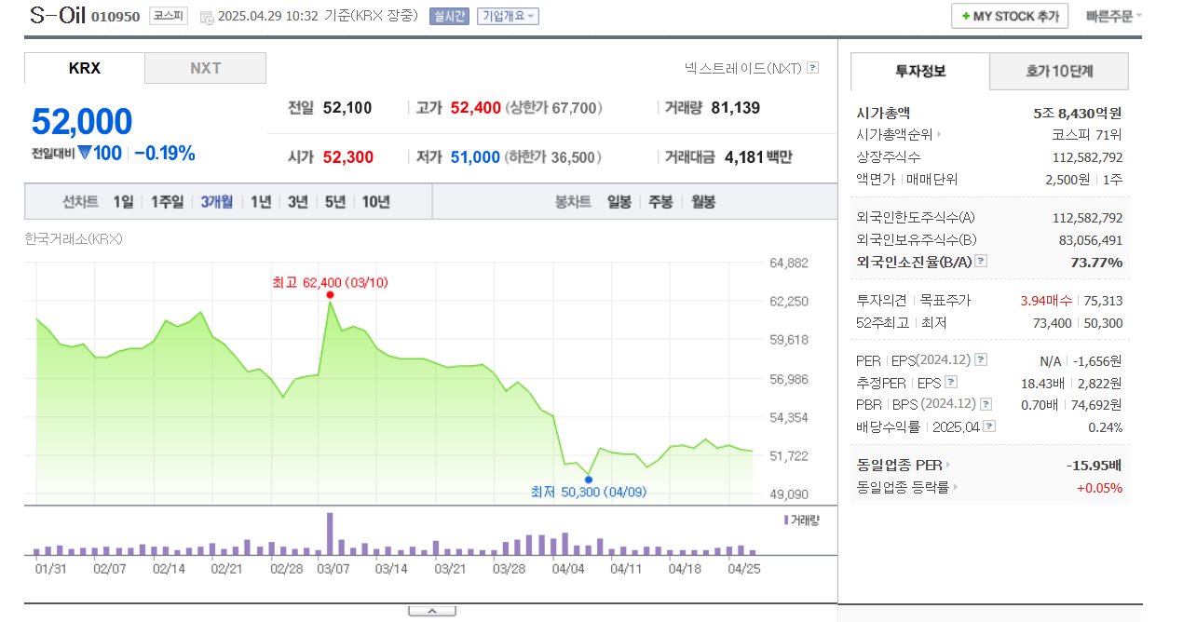The image size is (1183, 622).
Task: Click the 전일 value 52,100
Action: click(x=347, y=108)
